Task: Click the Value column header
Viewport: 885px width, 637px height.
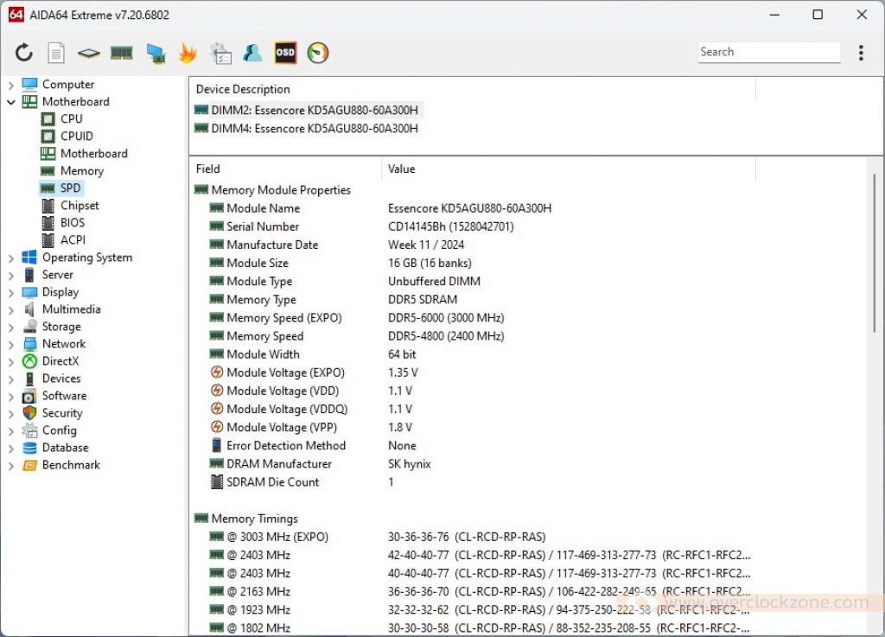Action: [x=402, y=169]
